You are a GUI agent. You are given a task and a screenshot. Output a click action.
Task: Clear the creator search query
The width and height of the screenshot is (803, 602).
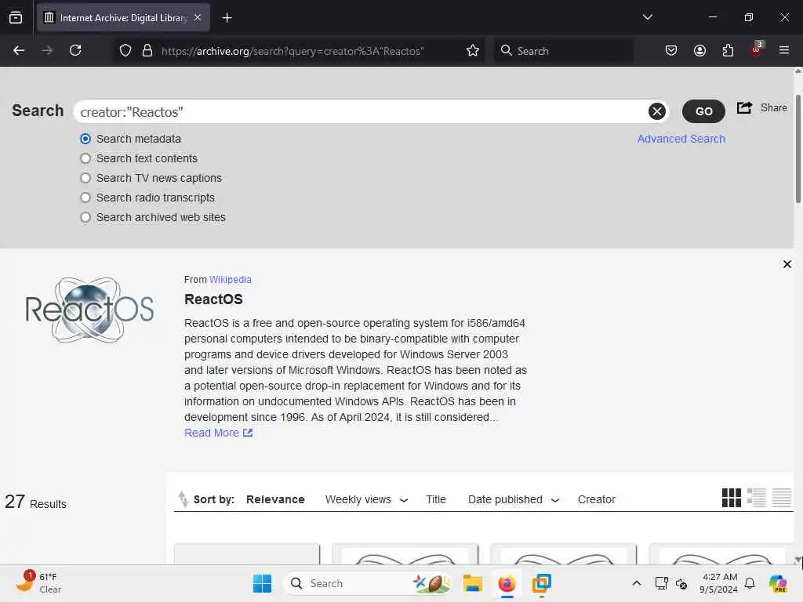pos(657,111)
